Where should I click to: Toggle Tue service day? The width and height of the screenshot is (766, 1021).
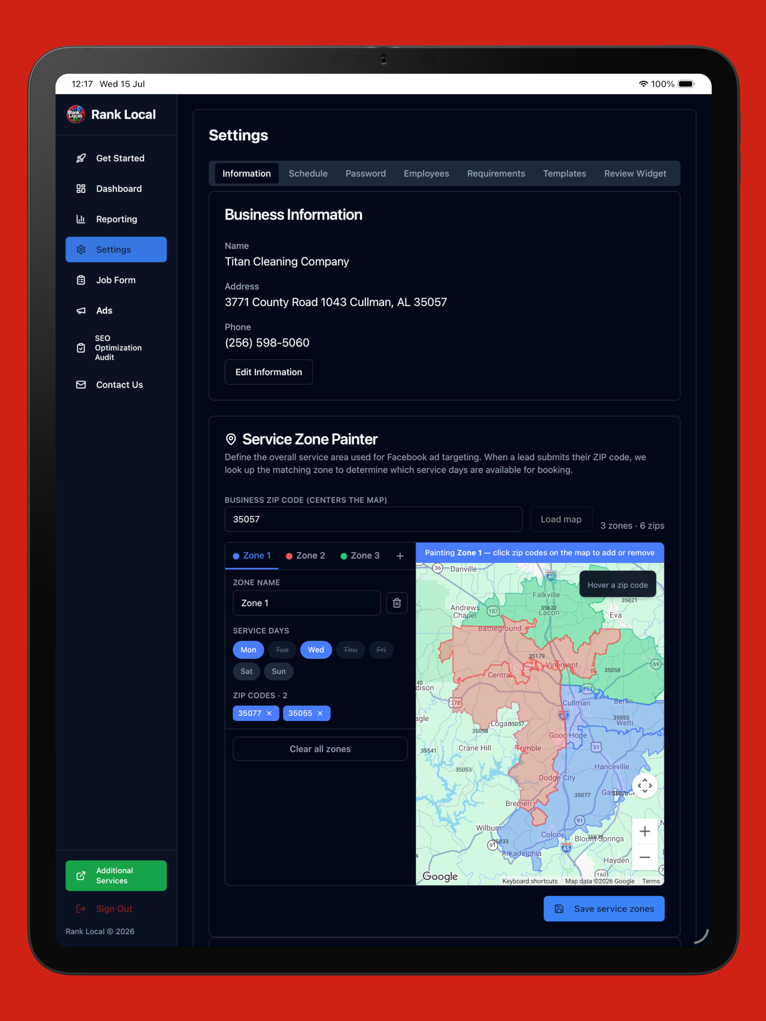click(282, 650)
